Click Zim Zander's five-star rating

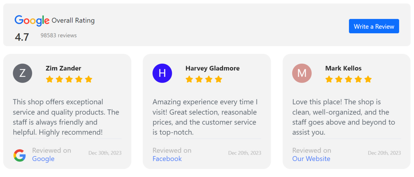(x=69, y=79)
